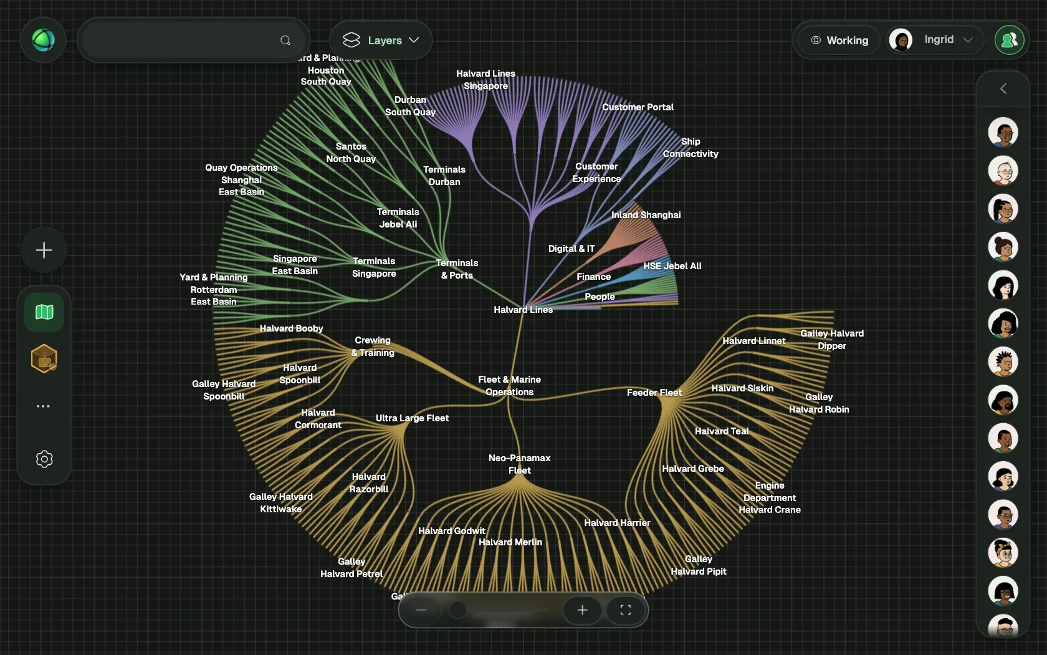Image resolution: width=1047 pixels, height=655 pixels.
Task: Select the 'Halvard Merlin' node
Action: tap(510, 542)
